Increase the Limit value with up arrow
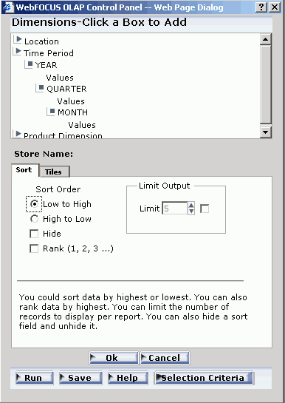This screenshot has width=285, height=403. tap(191, 205)
